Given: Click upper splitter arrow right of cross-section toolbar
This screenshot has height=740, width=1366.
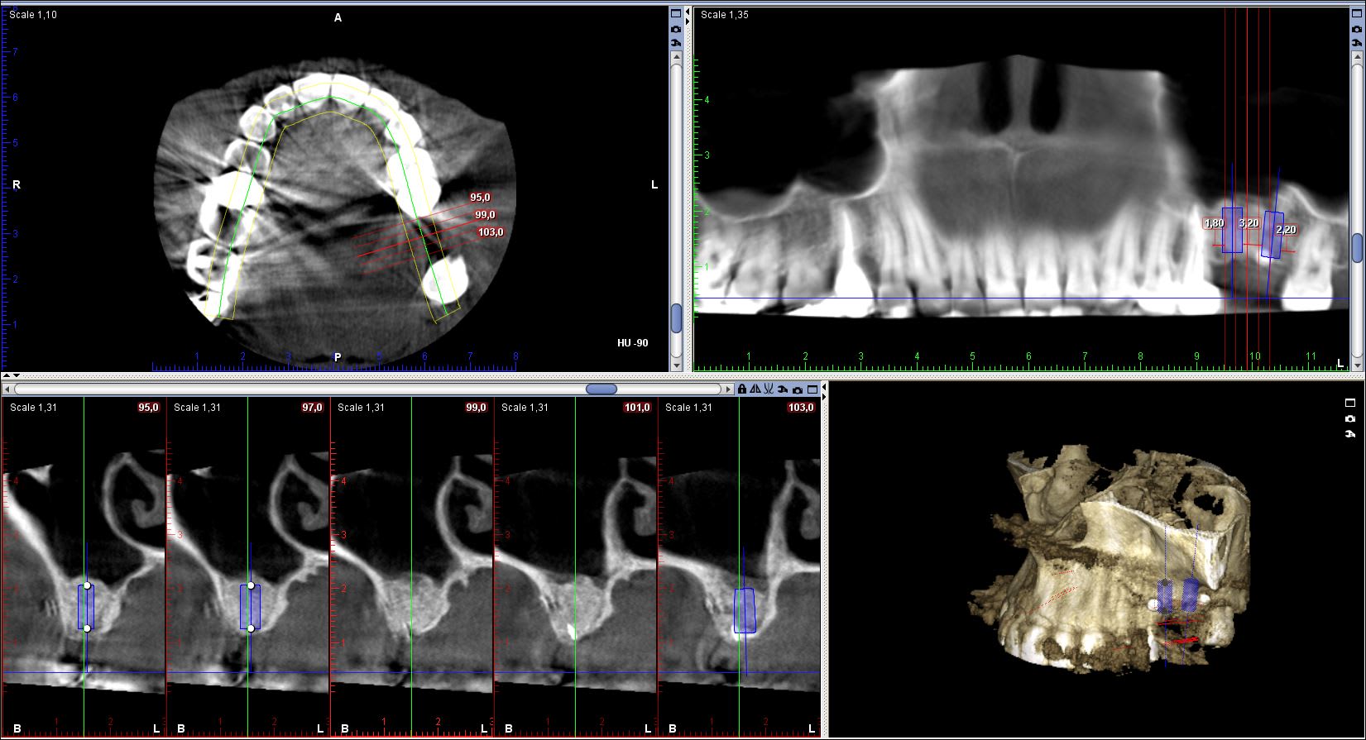Looking at the screenshot, I should 826,385.
